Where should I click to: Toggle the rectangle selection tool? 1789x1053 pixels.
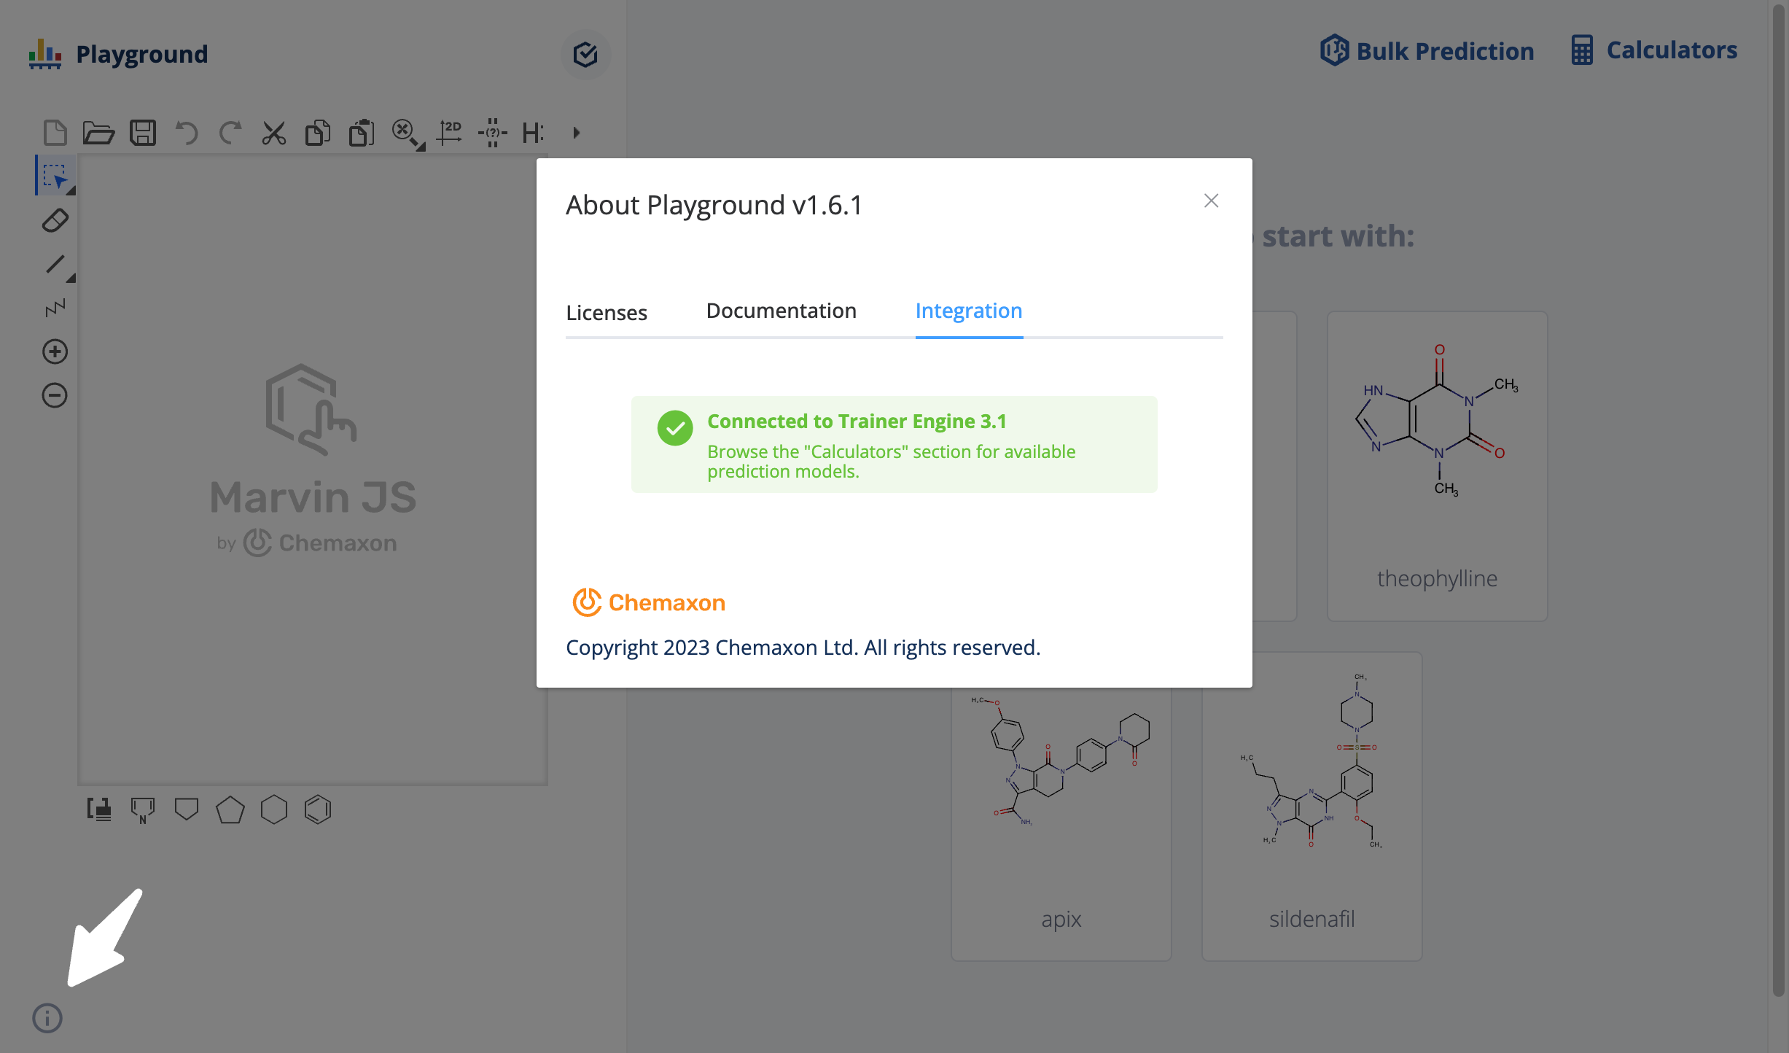(55, 176)
